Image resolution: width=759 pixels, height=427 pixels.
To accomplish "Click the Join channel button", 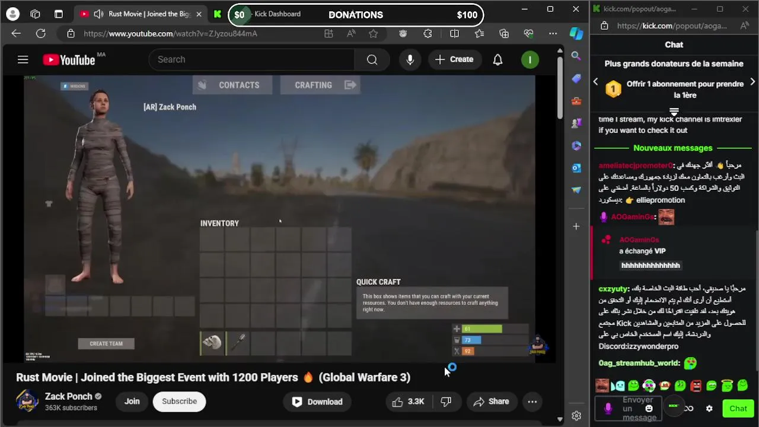I will click(x=132, y=401).
